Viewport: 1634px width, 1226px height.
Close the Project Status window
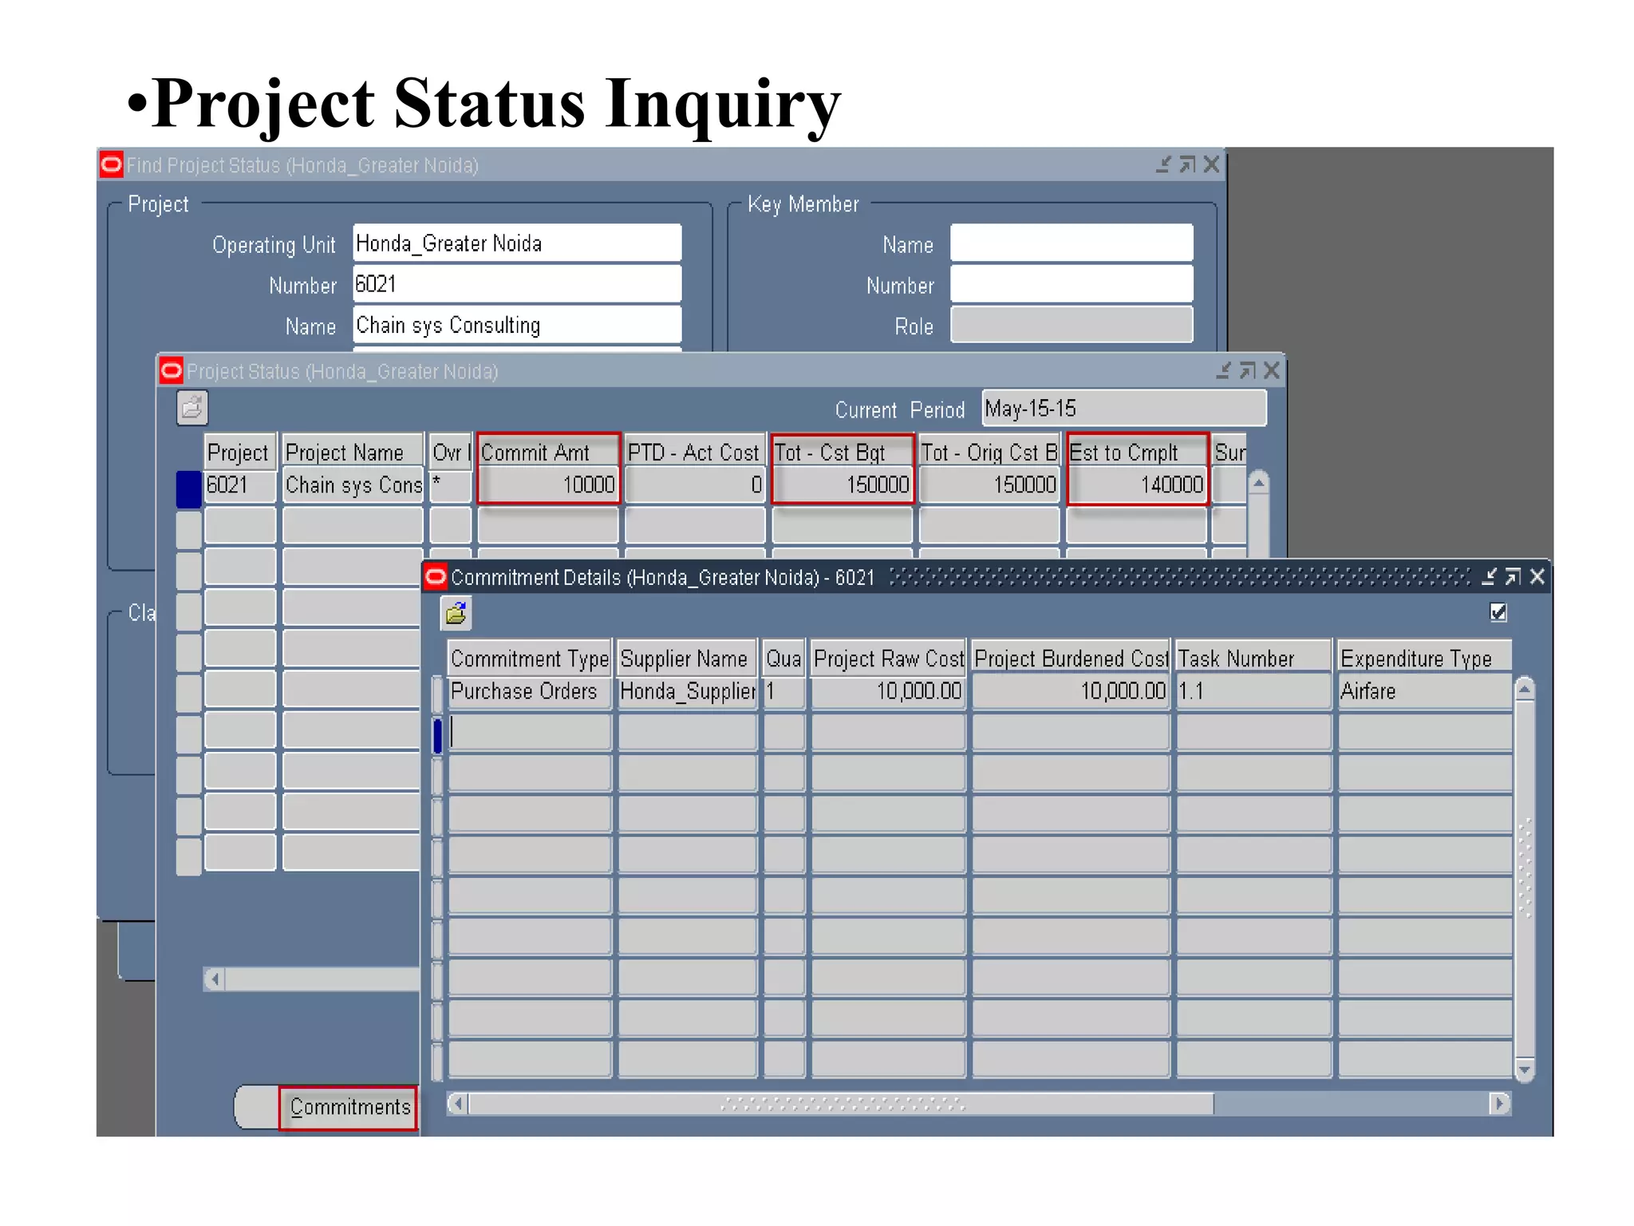(x=1271, y=370)
